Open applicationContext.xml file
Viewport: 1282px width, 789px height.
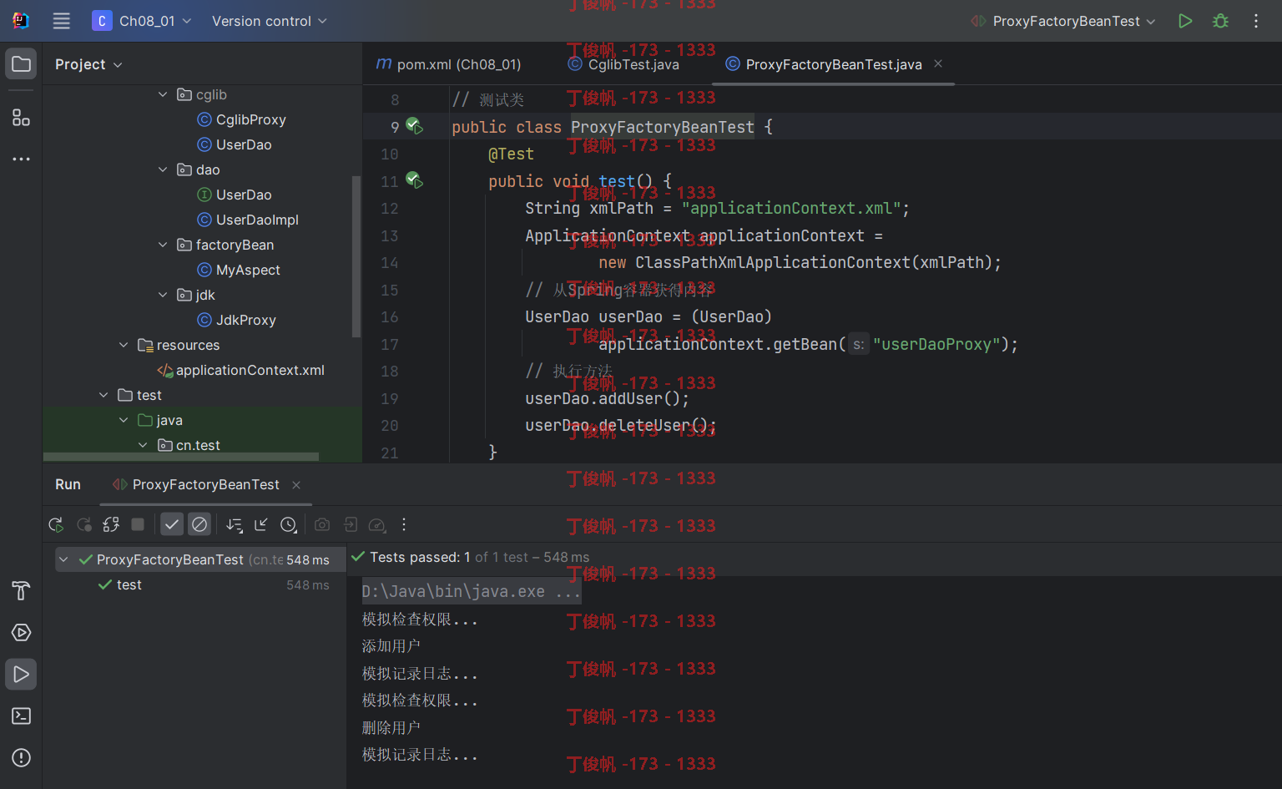[241, 370]
